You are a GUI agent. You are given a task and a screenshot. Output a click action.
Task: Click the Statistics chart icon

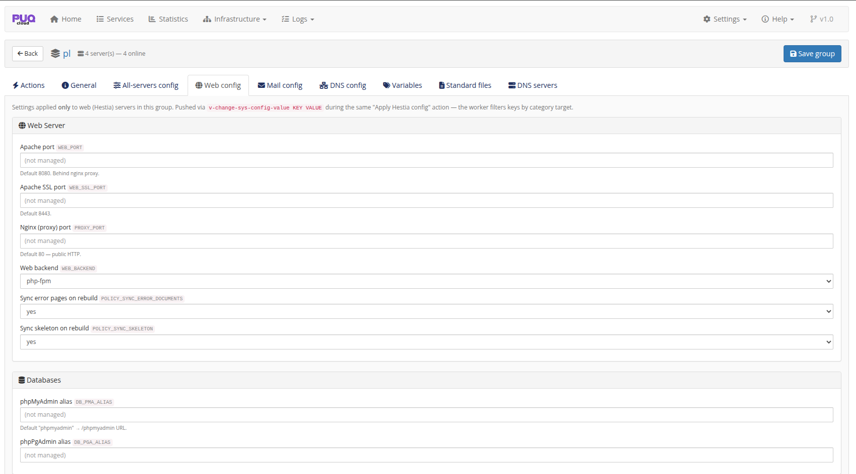(x=152, y=19)
